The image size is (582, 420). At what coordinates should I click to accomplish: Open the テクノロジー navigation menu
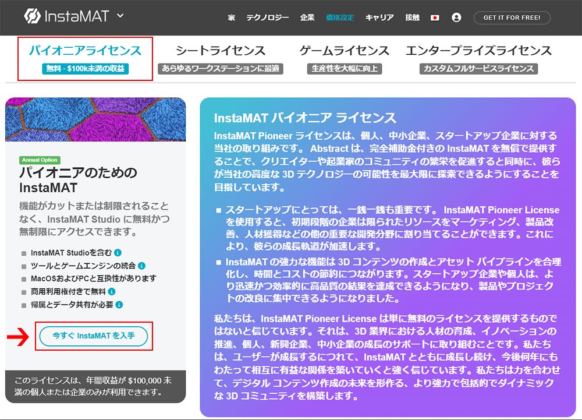pyautogui.click(x=267, y=18)
